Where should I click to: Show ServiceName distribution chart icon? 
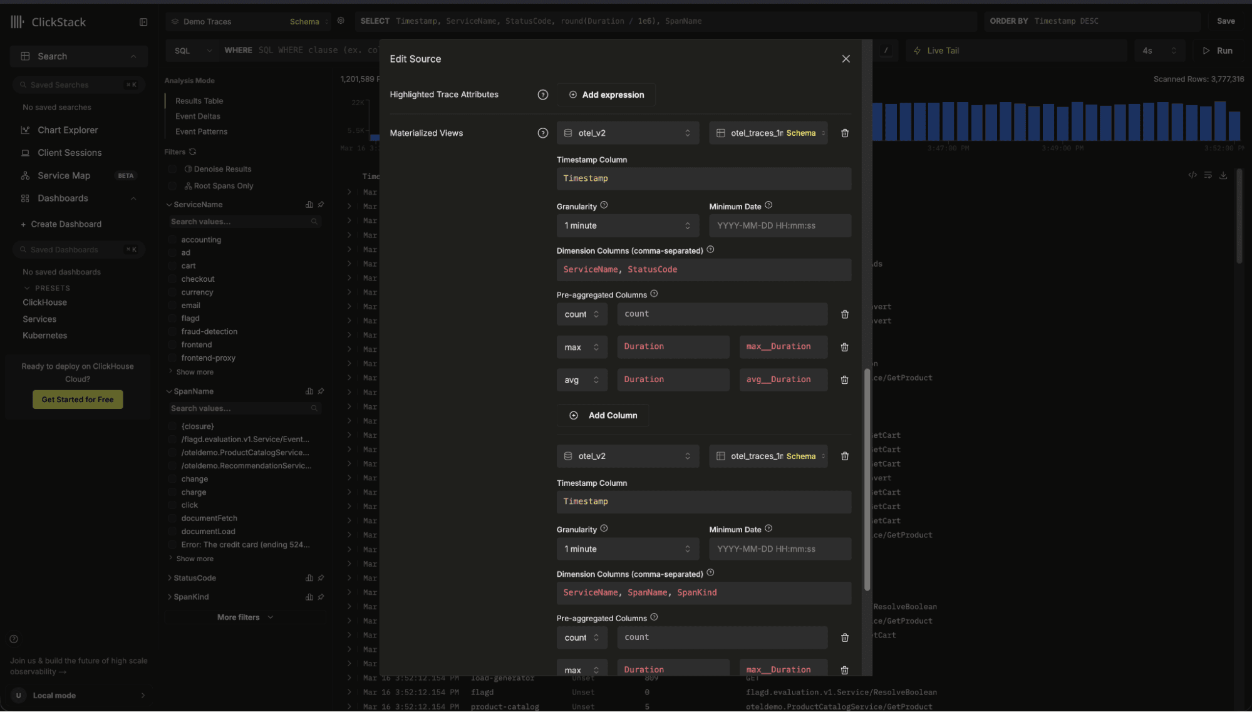309,205
